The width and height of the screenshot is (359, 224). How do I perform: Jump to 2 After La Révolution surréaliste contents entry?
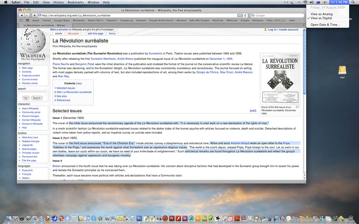[x=73, y=92]
